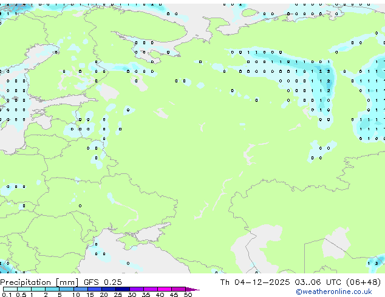Click the legend scale label '25'
The height and width of the screenshot is (297, 385).
118,295
